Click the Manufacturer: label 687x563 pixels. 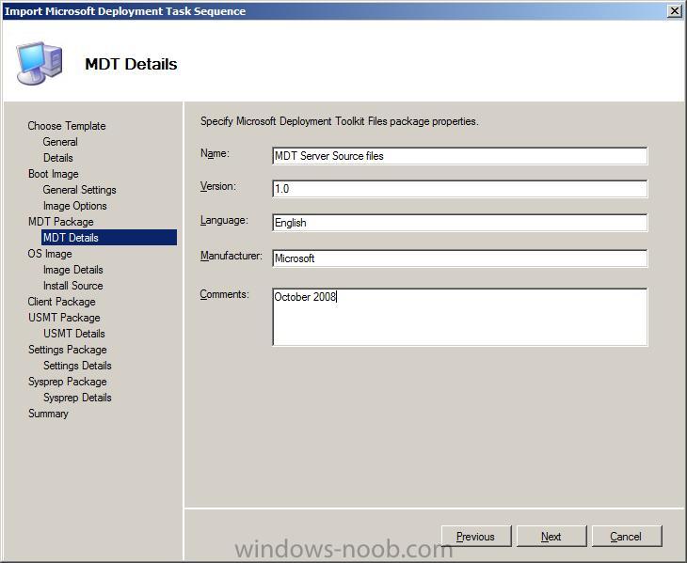231,256
